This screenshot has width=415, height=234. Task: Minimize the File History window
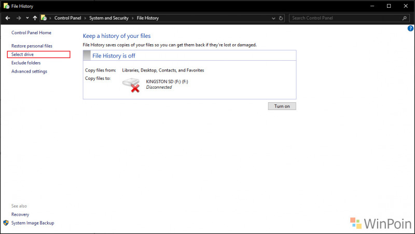(372, 6)
